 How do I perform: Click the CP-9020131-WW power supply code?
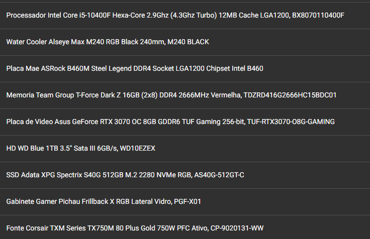237,228
